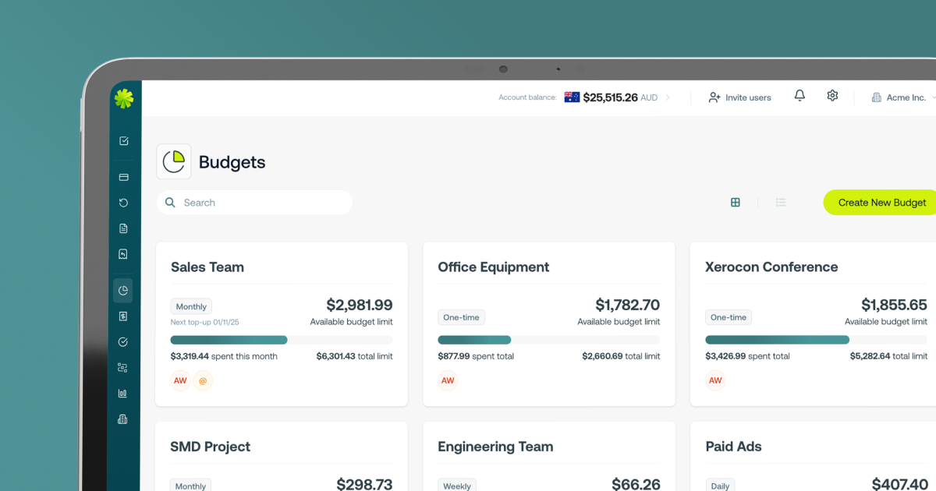936x491 pixels.
Task: Select the pie-chart Budgets icon in sidebar
Action: tap(123, 291)
